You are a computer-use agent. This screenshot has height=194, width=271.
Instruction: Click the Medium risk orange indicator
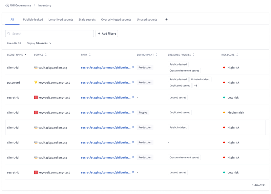click(224, 112)
